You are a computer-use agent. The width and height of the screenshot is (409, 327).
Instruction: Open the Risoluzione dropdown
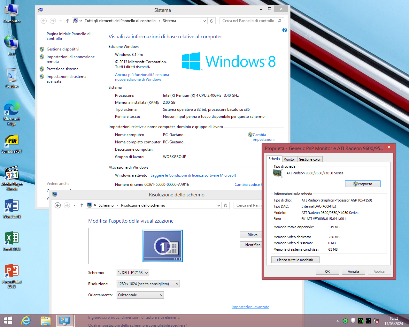click(x=148, y=284)
